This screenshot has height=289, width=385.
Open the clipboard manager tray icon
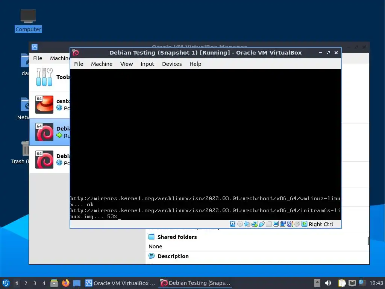click(341, 283)
